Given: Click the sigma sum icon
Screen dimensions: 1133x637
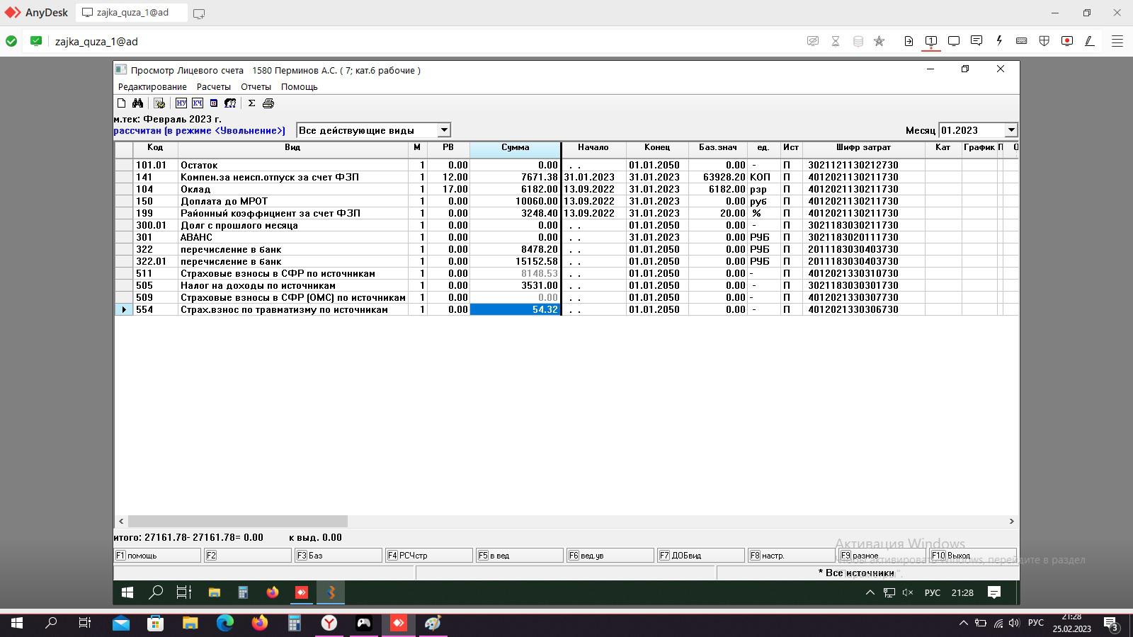Looking at the screenshot, I should point(251,103).
